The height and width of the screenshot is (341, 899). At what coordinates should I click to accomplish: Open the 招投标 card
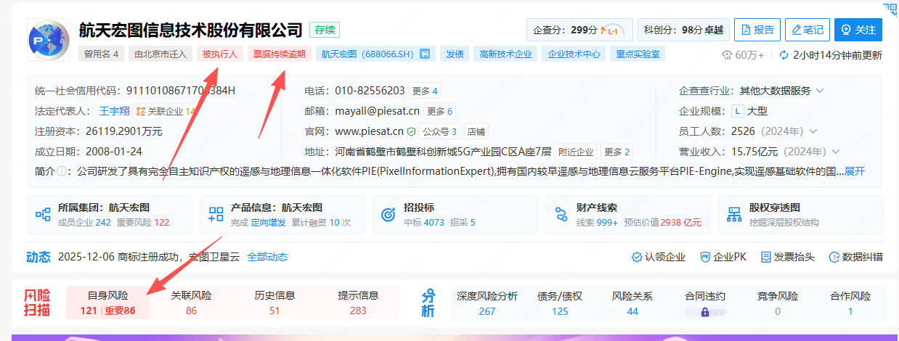[x=455, y=215]
